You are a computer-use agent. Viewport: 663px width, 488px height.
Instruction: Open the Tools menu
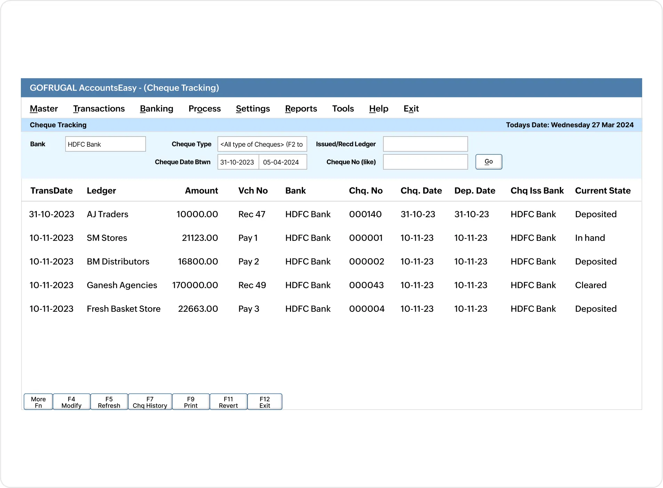point(343,108)
